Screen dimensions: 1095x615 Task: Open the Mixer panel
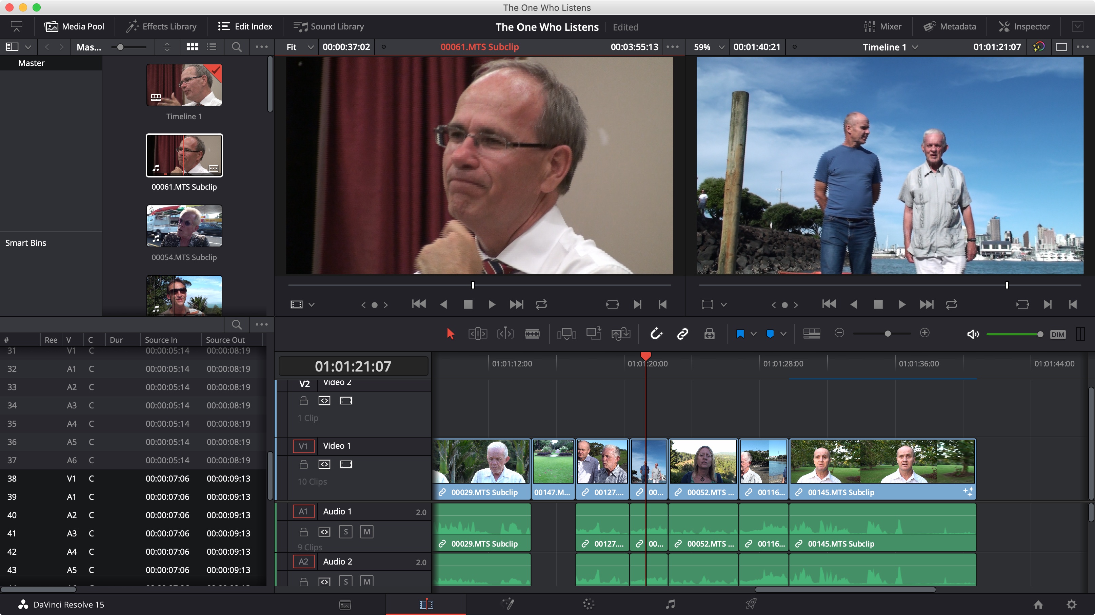point(882,26)
